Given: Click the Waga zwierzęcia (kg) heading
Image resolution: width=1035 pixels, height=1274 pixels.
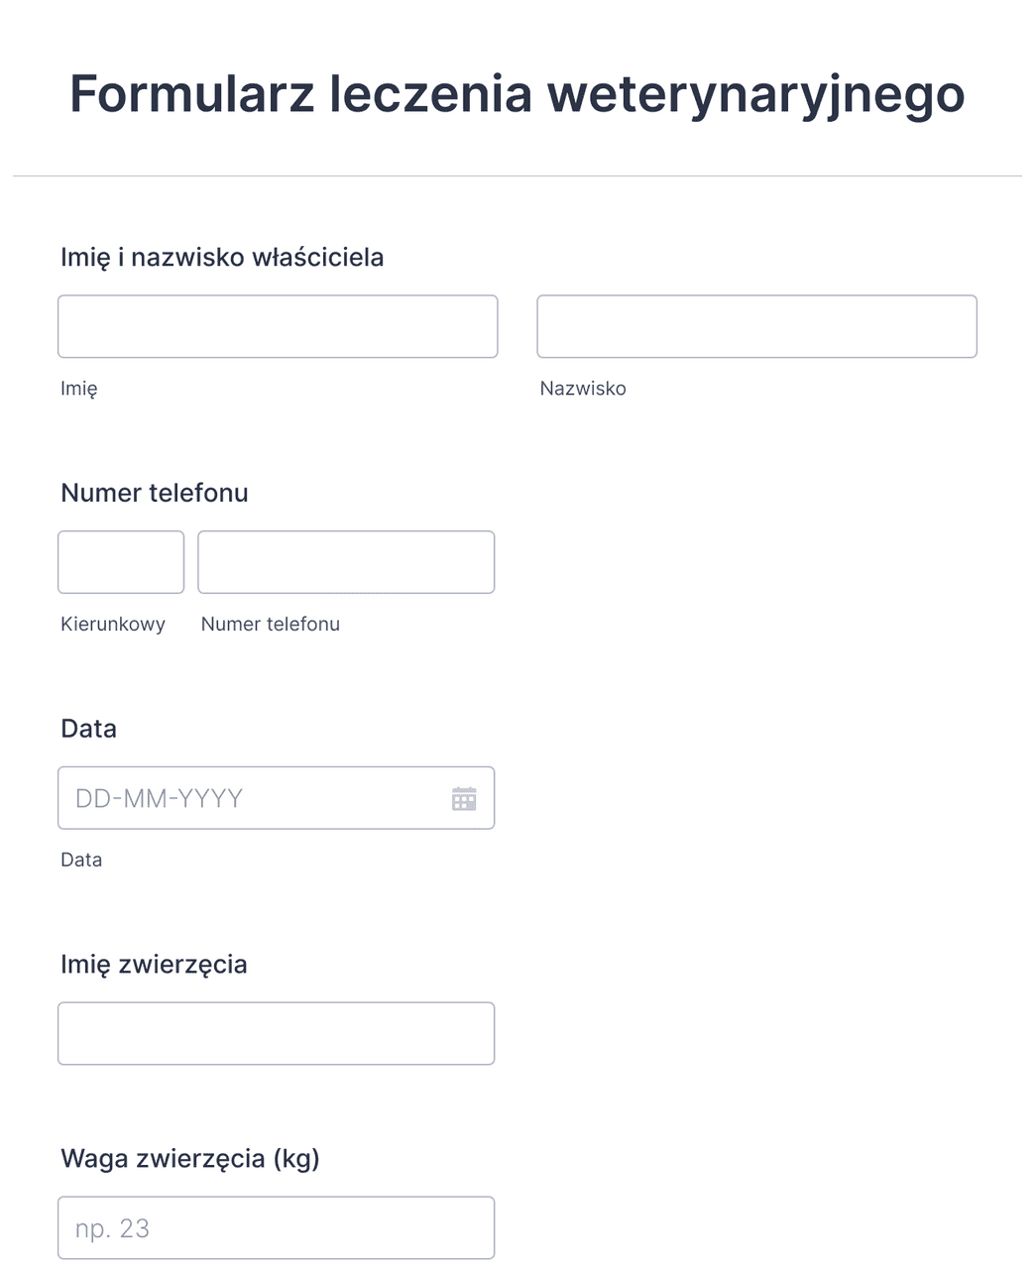Looking at the screenshot, I should click(190, 1157).
